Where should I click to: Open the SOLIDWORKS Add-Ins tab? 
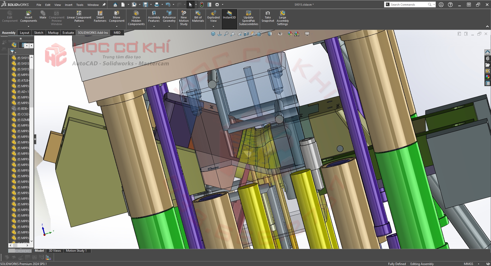[93, 32]
